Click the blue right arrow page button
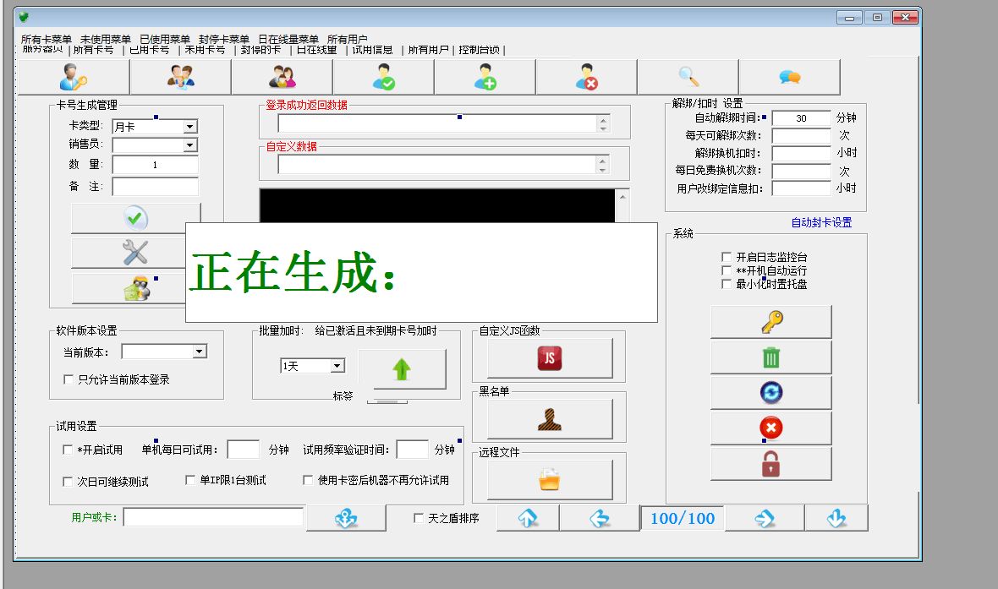 (x=765, y=518)
